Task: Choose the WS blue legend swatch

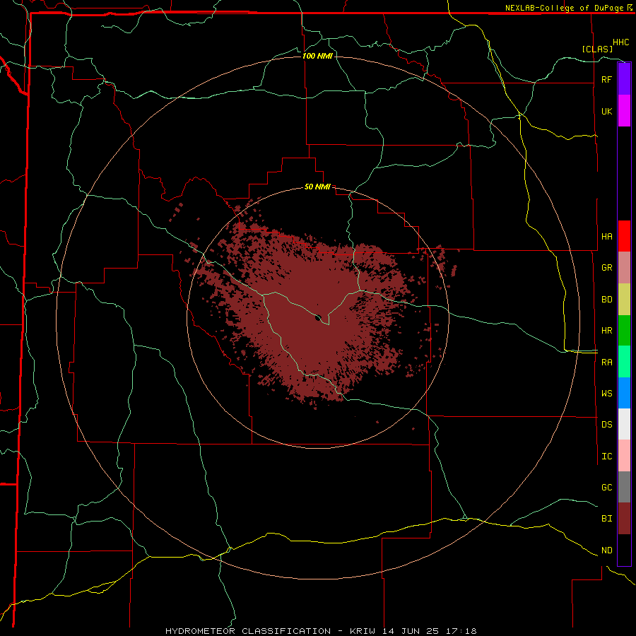Action: [x=624, y=393]
